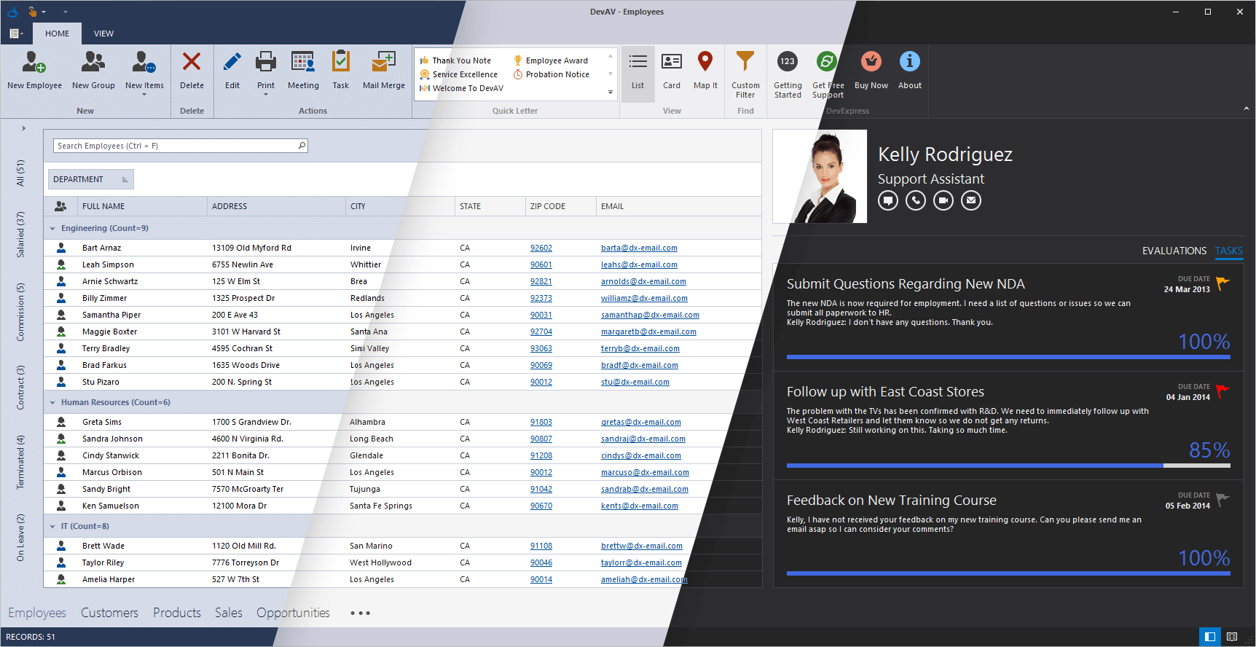Switch to the EVALUATIONS tab

(x=1174, y=251)
